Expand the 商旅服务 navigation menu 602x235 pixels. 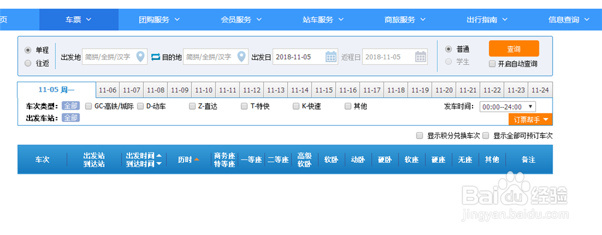[405, 20]
